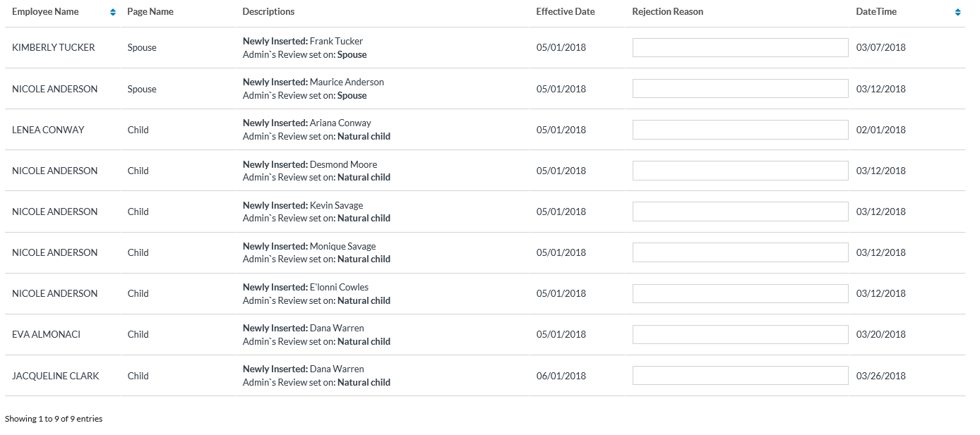Click the Employee Name header text
This screenshot has width=980, height=435.
(45, 12)
